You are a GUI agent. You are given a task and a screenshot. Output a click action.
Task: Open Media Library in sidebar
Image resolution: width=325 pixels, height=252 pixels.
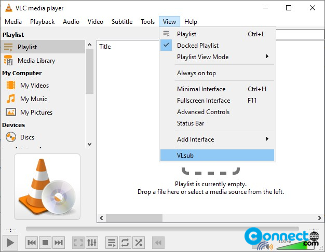(43, 61)
